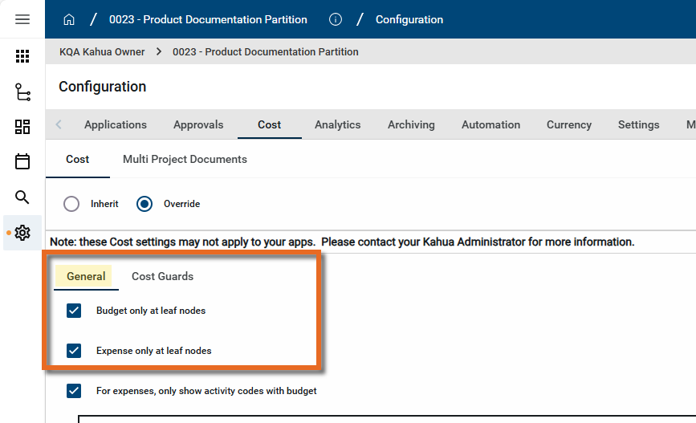
Task: Open the calendar from the sidebar
Action: tap(22, 162)
